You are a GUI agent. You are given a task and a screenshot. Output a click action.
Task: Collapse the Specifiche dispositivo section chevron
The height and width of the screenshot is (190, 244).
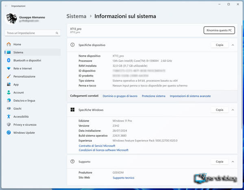233,45
